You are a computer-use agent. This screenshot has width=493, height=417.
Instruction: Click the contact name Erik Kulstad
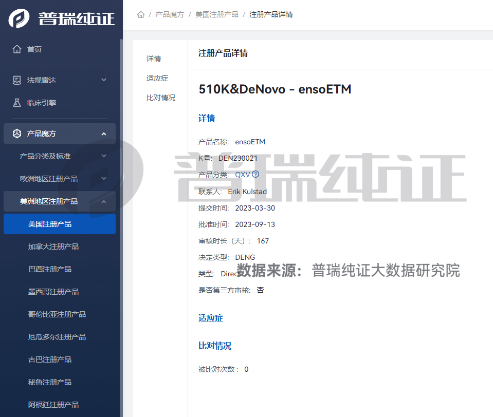click(x=247, y=192)
